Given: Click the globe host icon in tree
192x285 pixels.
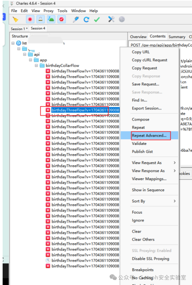Looking at the screenshot, I should [19, 43].
